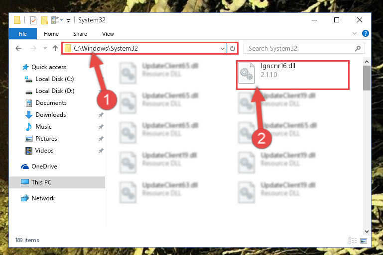This screenshot has height=255, width=383.
Task: Open recent locations dropdown arrow
Action: tap(45, 48)
